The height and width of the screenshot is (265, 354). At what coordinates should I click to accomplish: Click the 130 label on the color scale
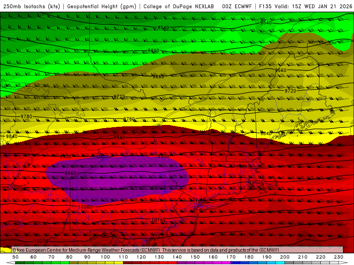pos(159,257)
